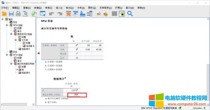
Task: Open the Variables colored-lines icon
Action: [89, 14]
